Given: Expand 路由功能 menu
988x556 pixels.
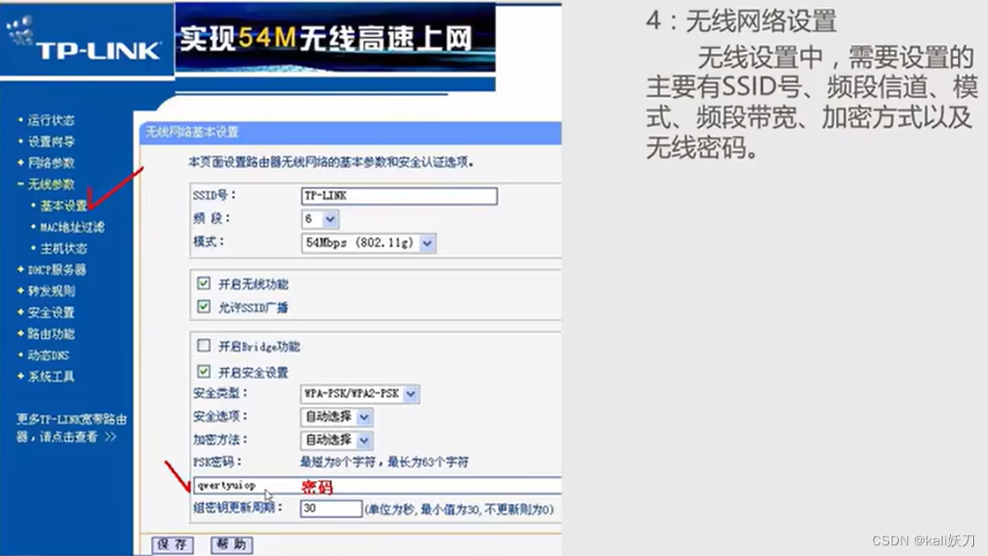Looking at the screenshot, I should (x=50, y=334).
